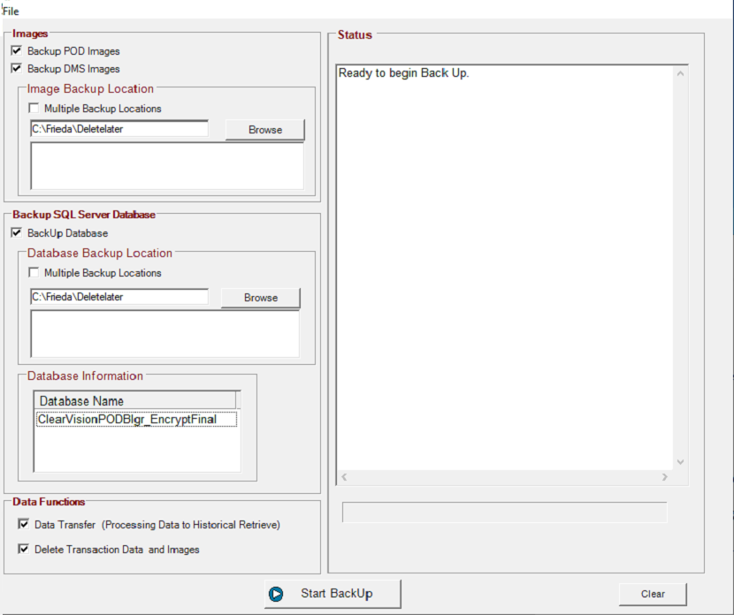Viewport: 734px width, 615px height.
Task: Click the Database Backup Location path field
Action: click(119, 297)
